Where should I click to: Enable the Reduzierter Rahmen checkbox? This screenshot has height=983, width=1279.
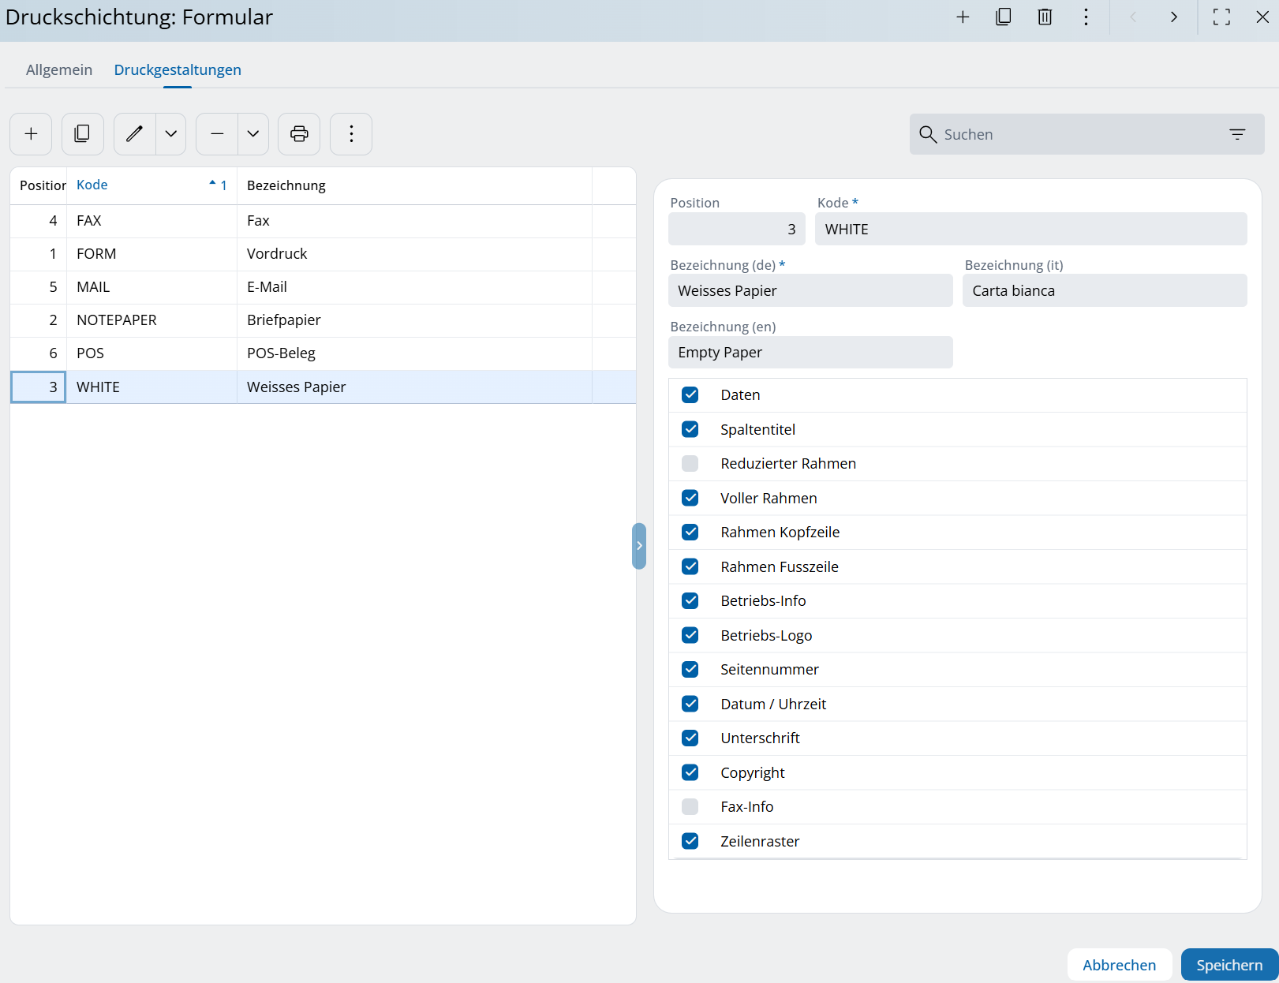coord(690,464)
